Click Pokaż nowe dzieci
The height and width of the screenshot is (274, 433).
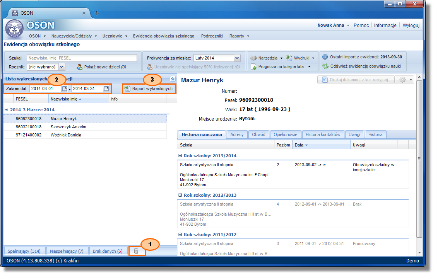point(101,67)
